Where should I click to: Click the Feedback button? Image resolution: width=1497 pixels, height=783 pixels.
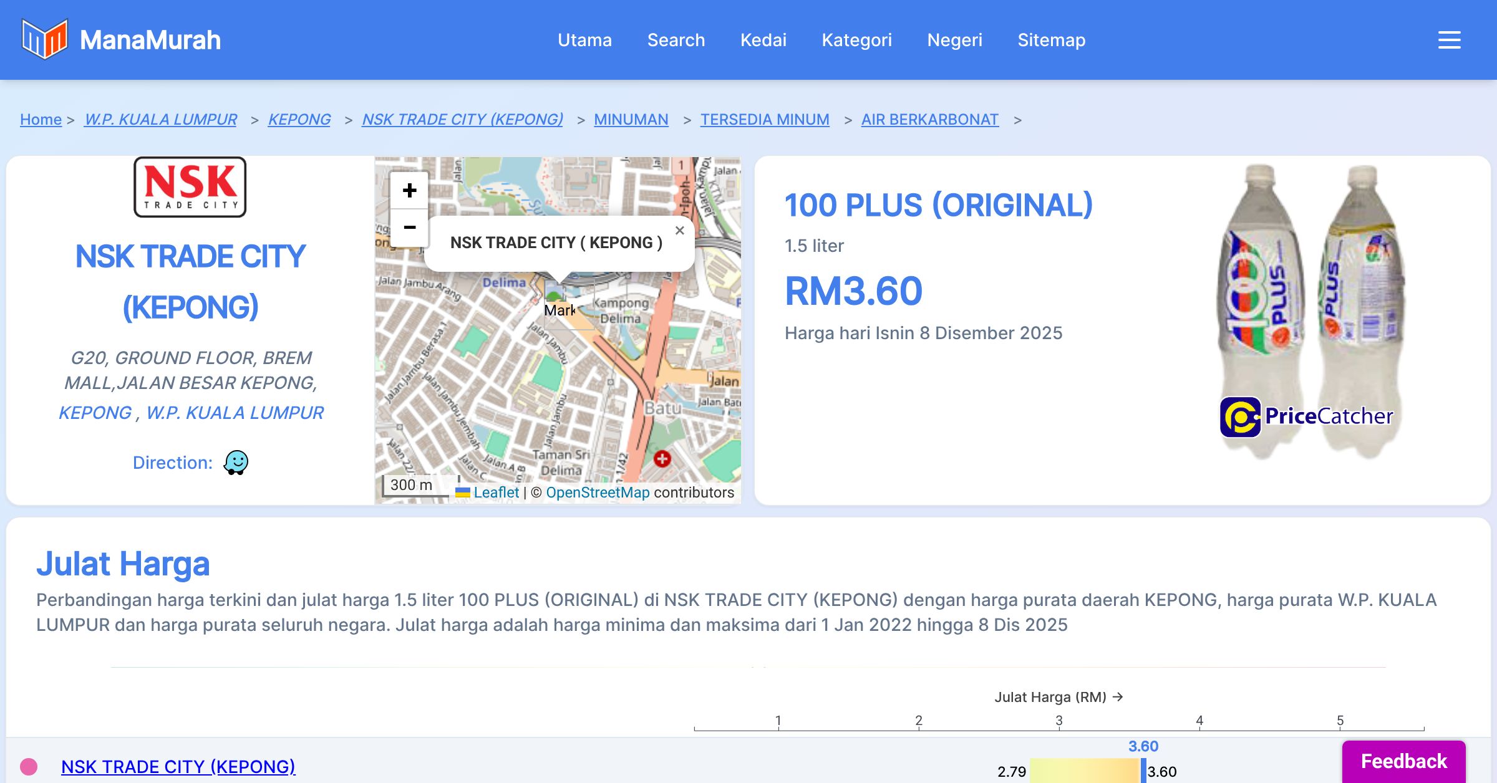pyautogui.click(x=1403, y=761)
